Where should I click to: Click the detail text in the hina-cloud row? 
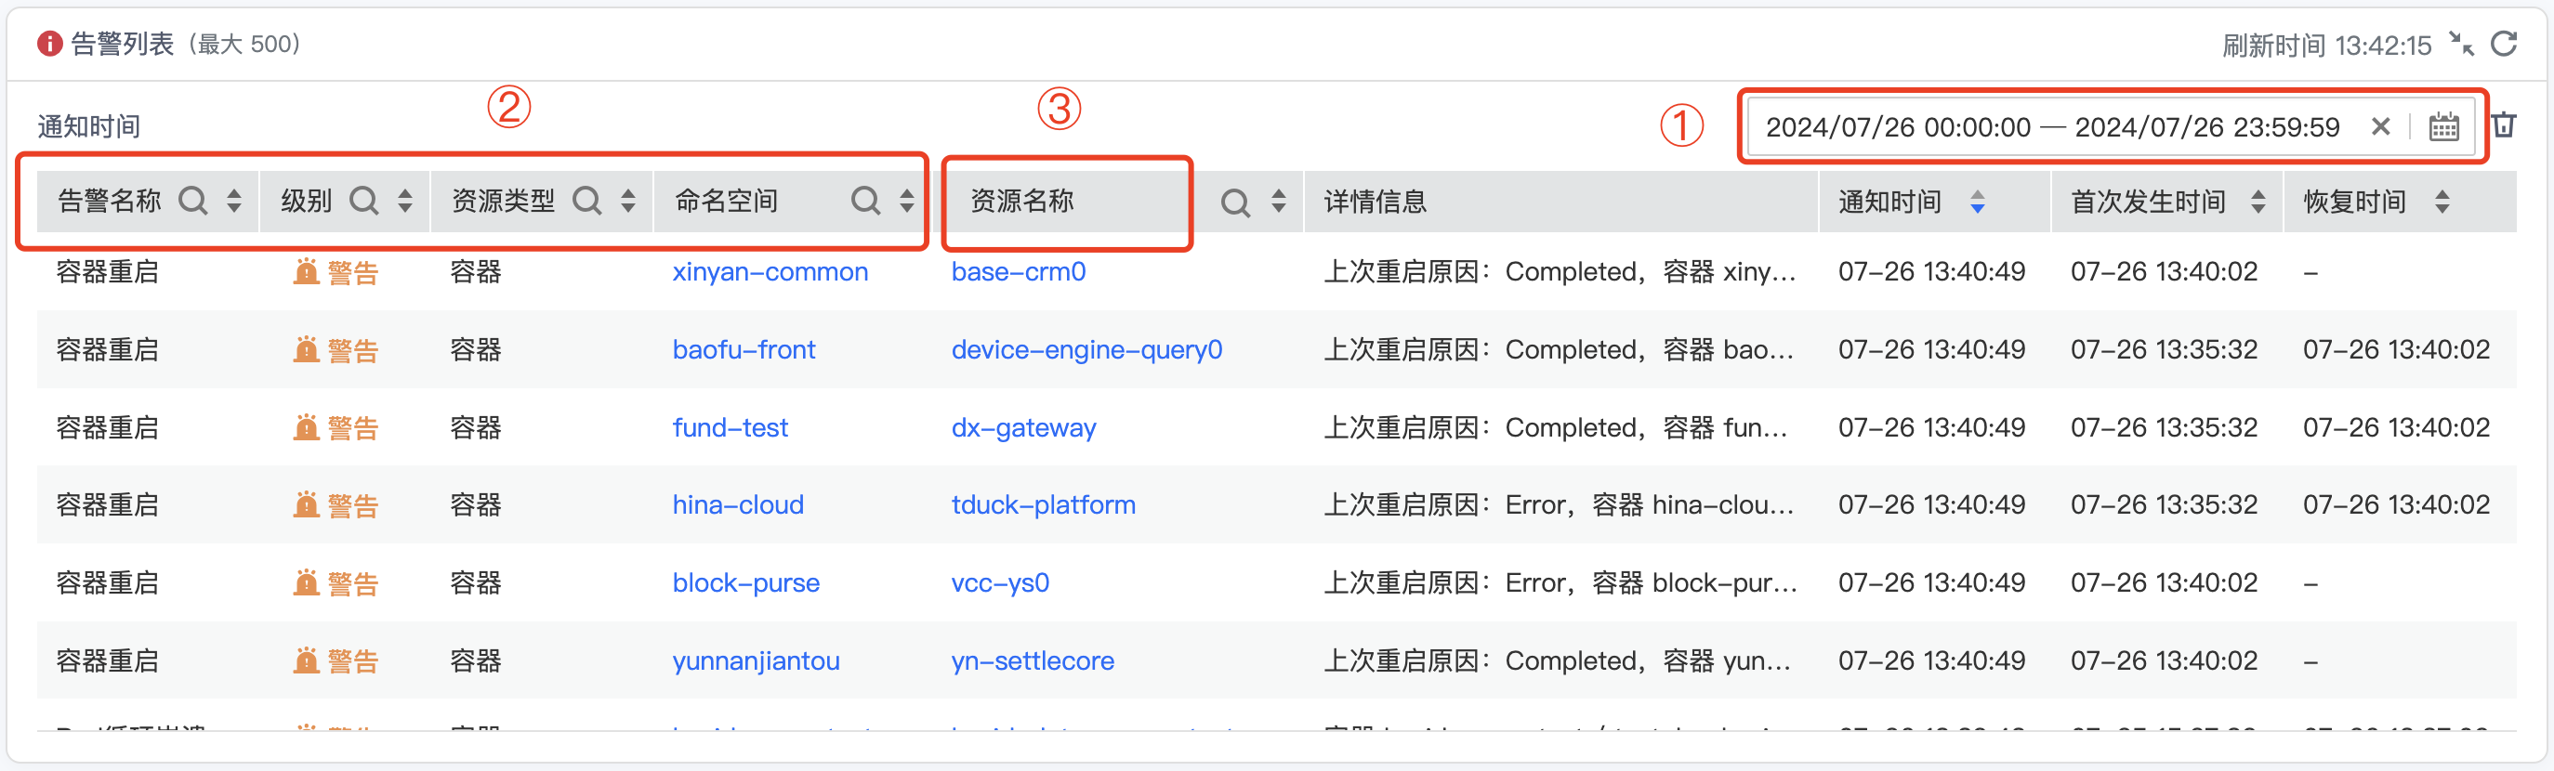pyautogui.click(x=1559, y=505)
